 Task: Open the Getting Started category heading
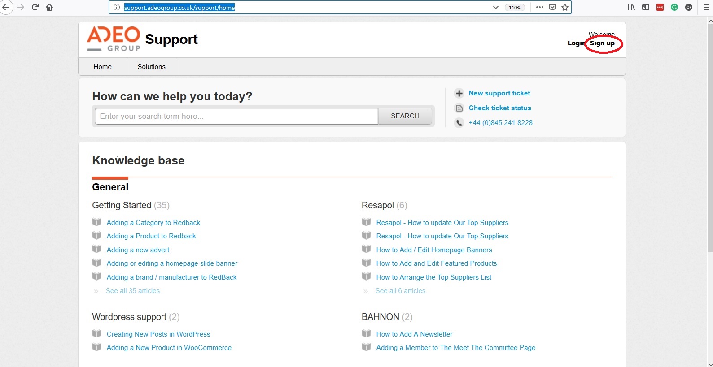(x=122, y=205)
